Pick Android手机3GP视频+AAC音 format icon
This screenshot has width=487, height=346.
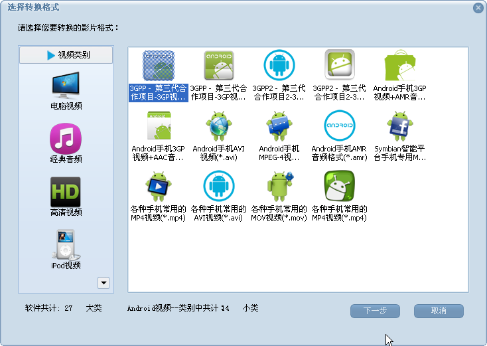pos(159,126)
